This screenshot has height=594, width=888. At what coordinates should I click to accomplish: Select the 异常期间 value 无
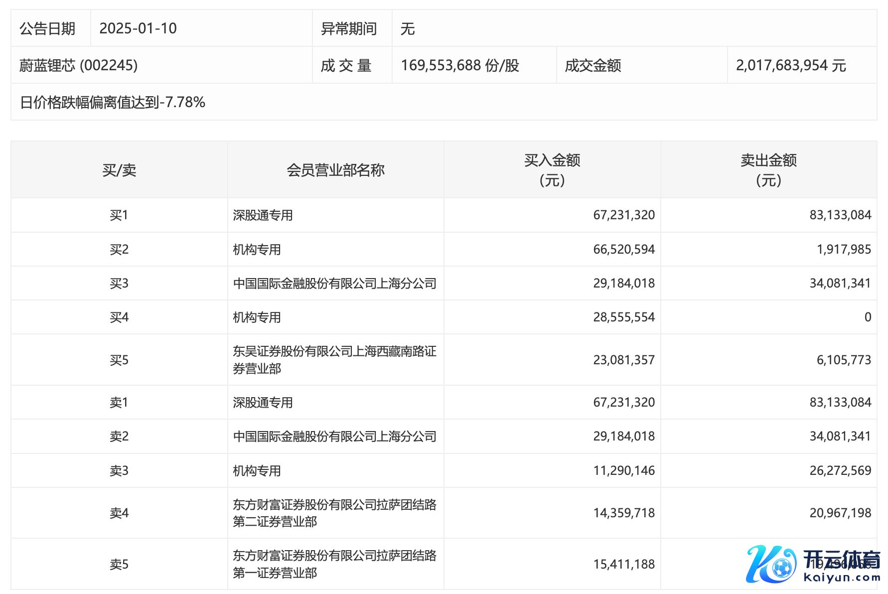[x=407, y=29]
